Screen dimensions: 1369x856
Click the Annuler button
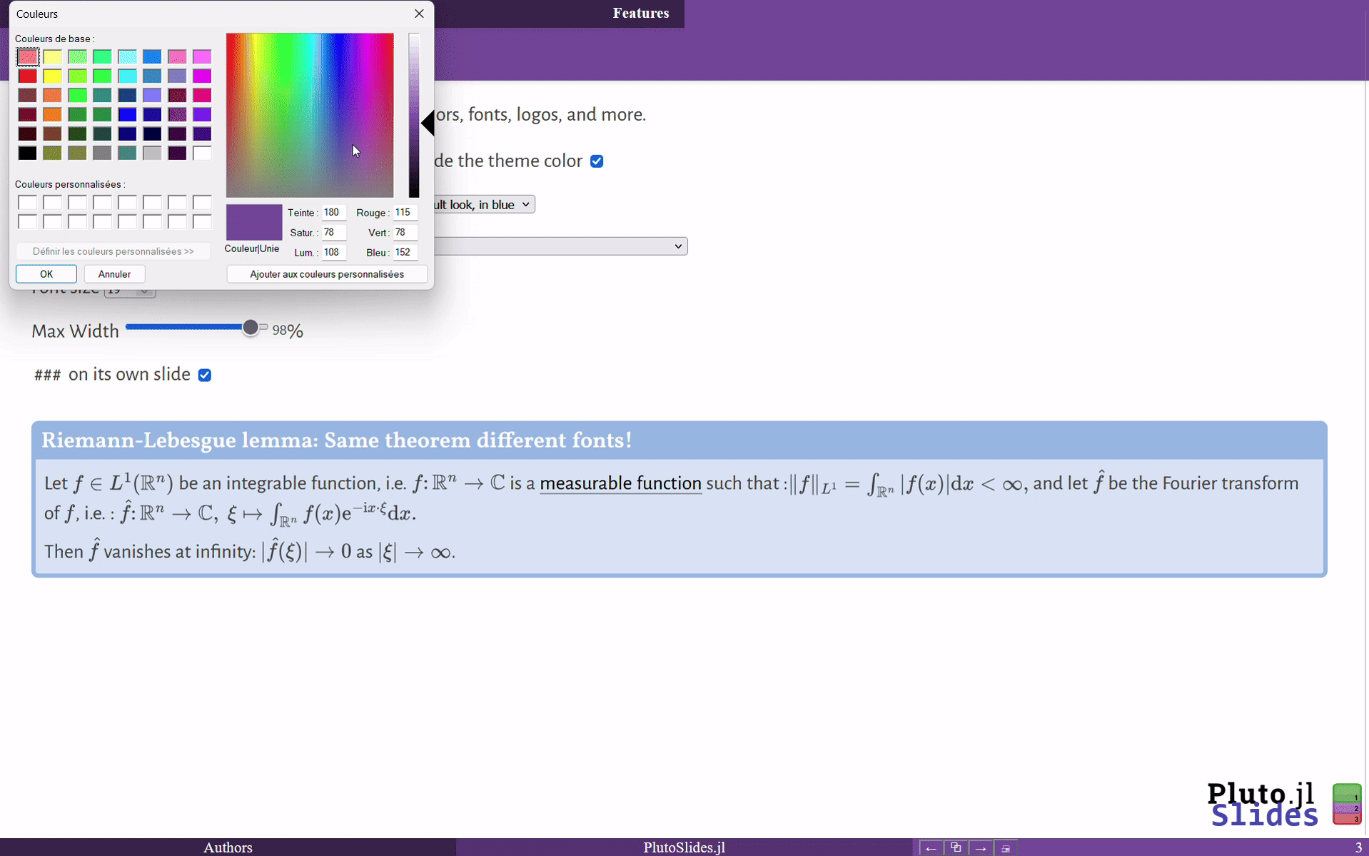pyautogui.click(x=114, y=274)
